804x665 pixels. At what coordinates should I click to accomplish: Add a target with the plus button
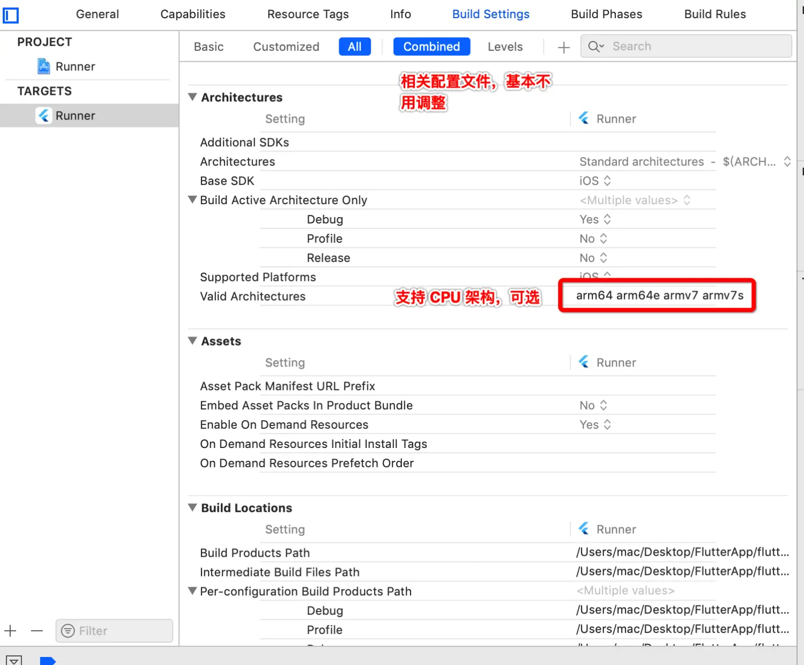tap(10, 631)
